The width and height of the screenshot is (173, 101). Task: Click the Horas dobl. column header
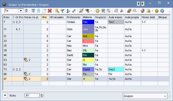(x=149, y=17)
